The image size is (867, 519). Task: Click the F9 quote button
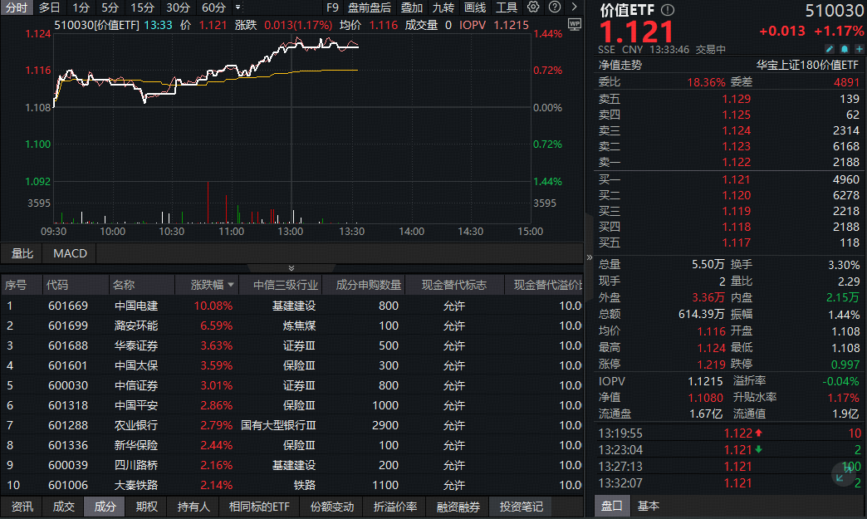tap(332, 7)
